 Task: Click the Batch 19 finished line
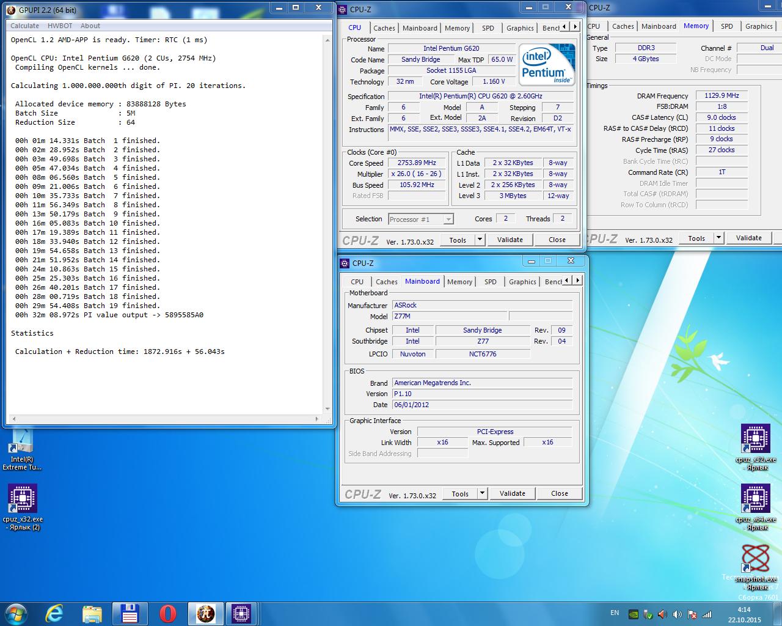click(87, 306)
